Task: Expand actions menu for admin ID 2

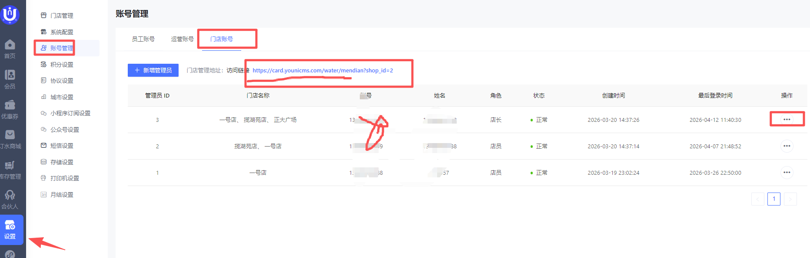Action: [x=787, y=146]
